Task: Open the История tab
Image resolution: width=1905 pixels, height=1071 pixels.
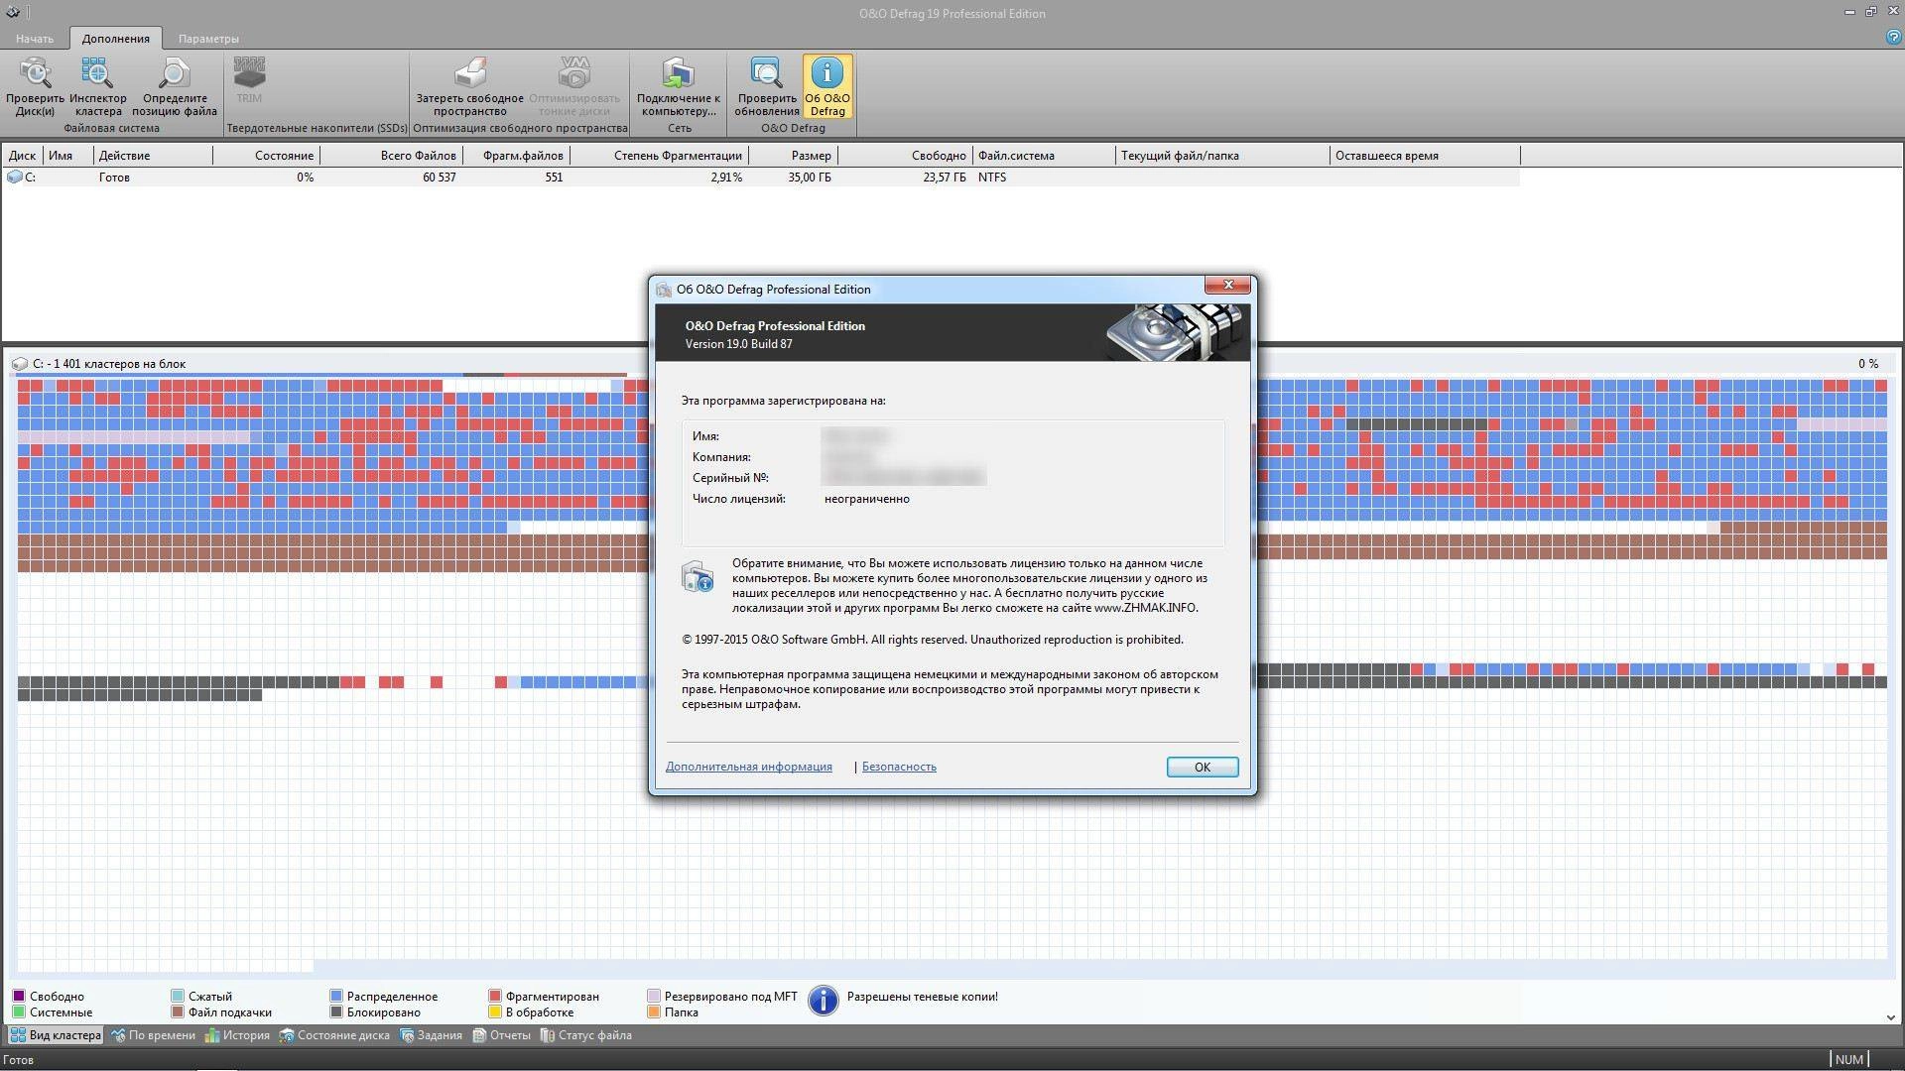Action: tap(237, 1035)
